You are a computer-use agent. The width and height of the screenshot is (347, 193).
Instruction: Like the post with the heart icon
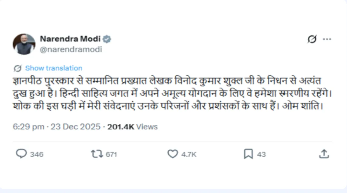tap(173, 154)
